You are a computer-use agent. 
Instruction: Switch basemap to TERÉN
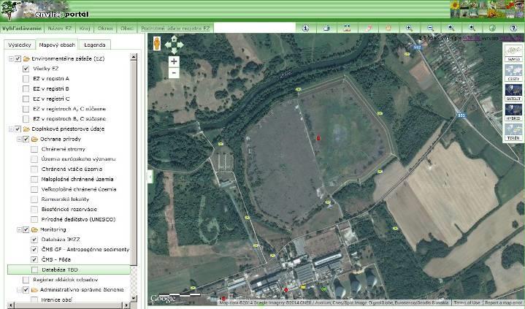(513, 131)
